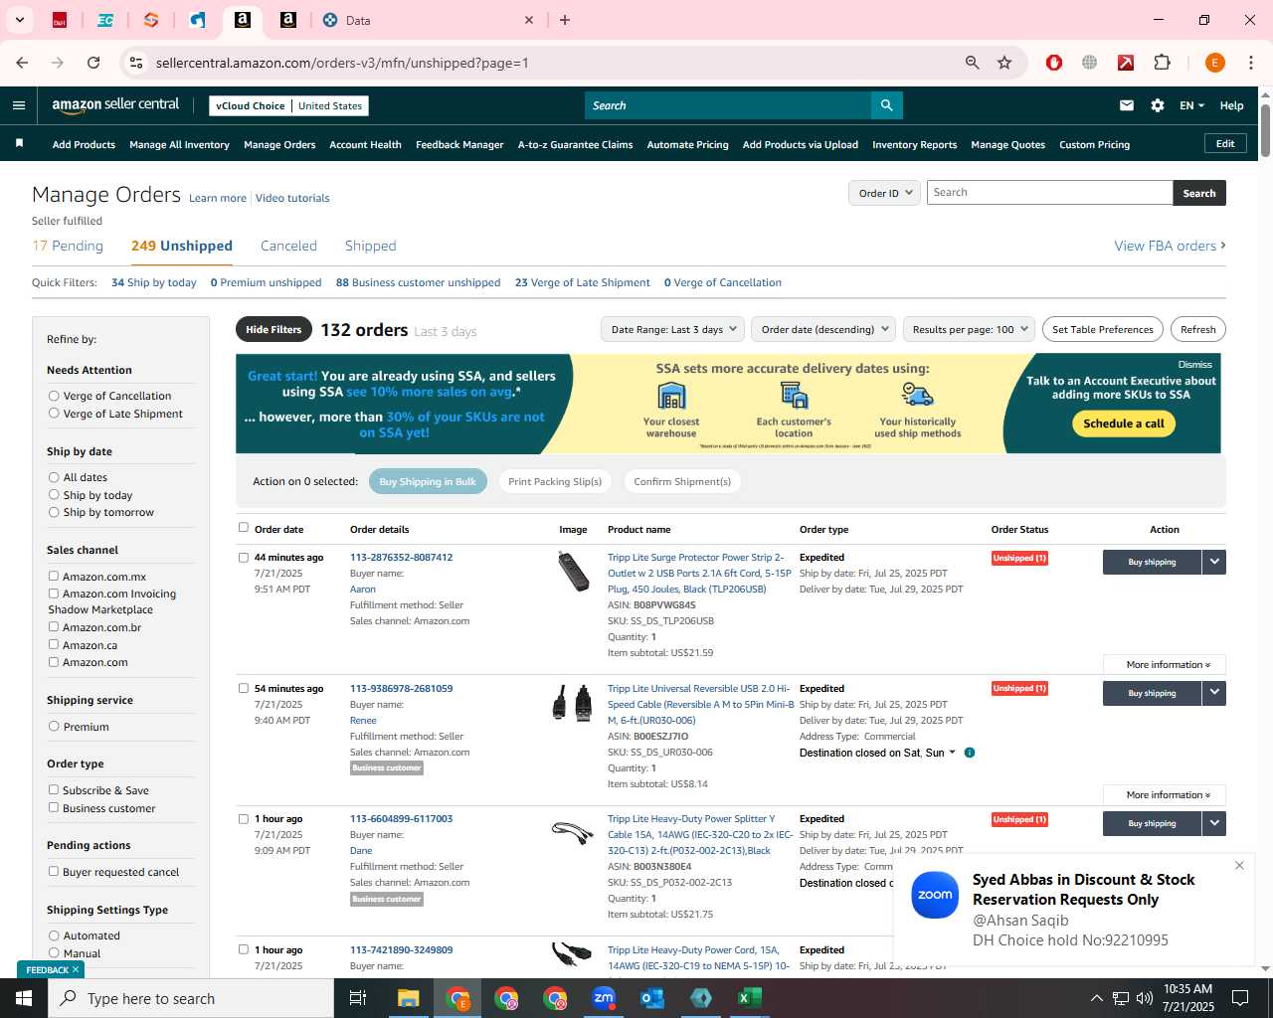Viewport: 1273px width, 1018px height.
Task: Click the Hide Filters button
Action: (x=273, y=329)
